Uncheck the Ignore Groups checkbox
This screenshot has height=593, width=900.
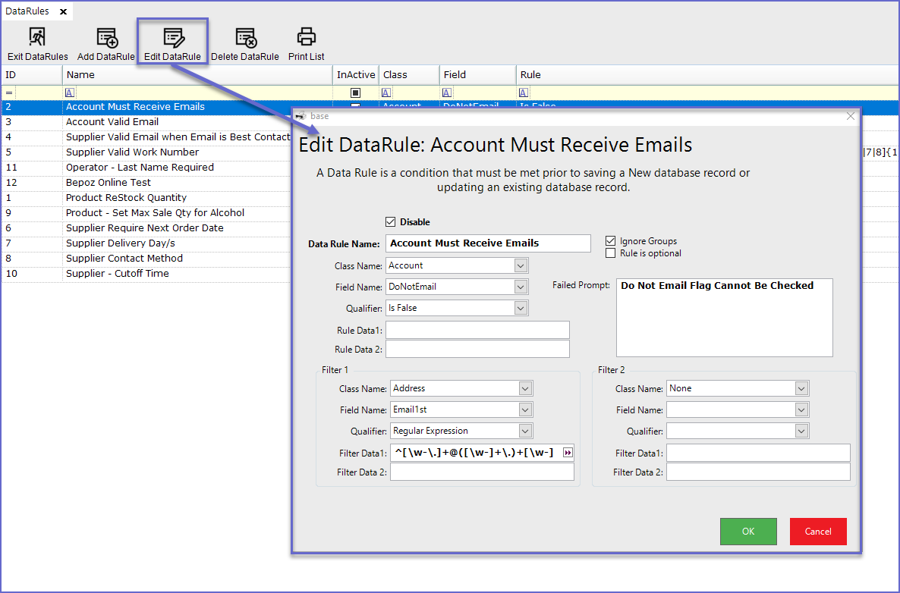[611, 241]
